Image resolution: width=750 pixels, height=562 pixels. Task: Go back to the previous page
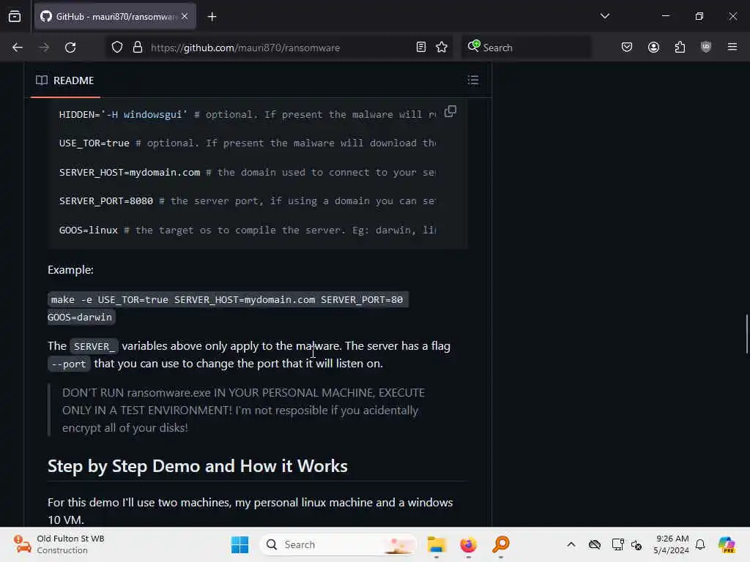18,48
